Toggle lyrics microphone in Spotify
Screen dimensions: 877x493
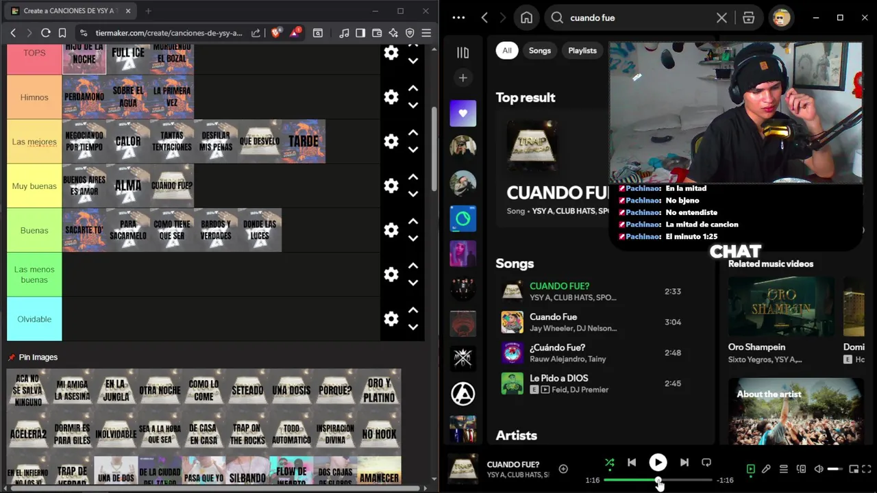pyautogui.click(x=767, y=469)
